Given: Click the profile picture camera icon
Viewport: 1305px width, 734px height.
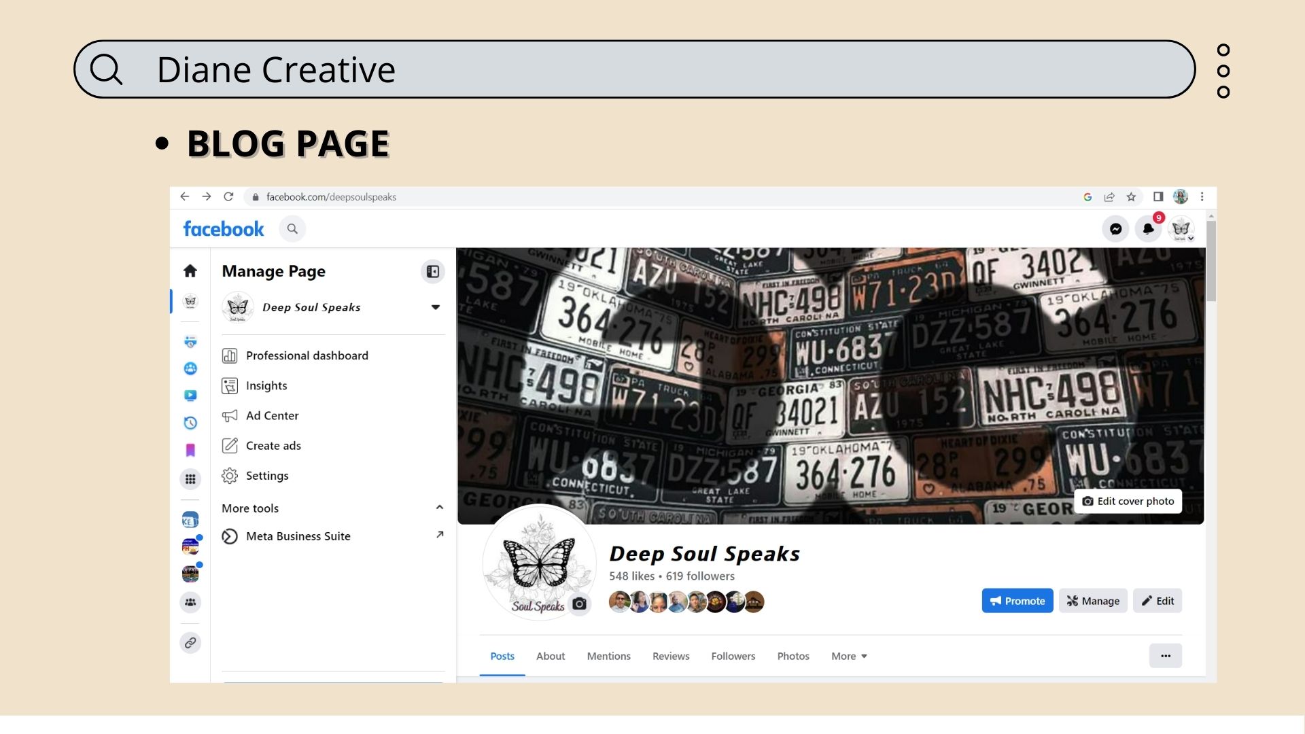Looking at the screenshot, I should (x=579, y=604).
